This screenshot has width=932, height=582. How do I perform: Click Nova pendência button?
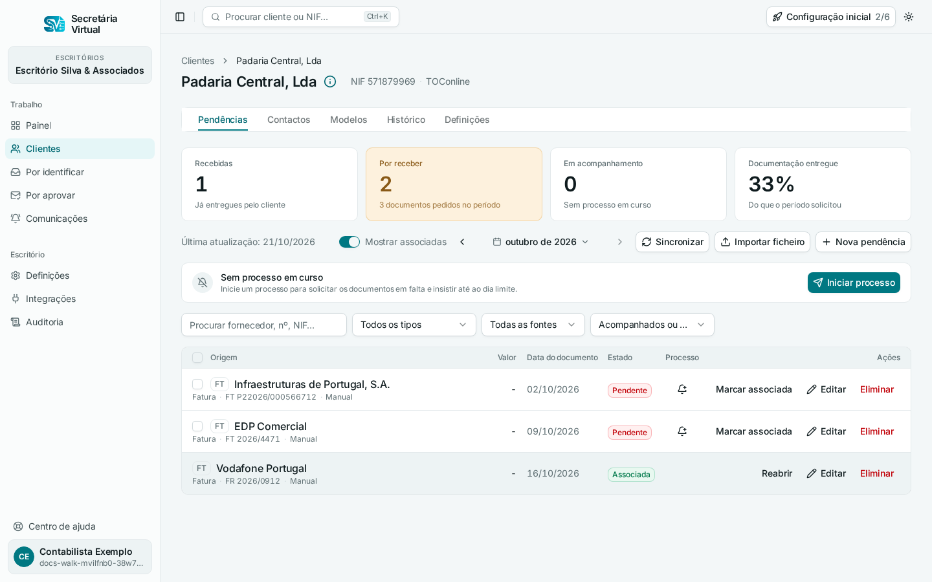863,242
